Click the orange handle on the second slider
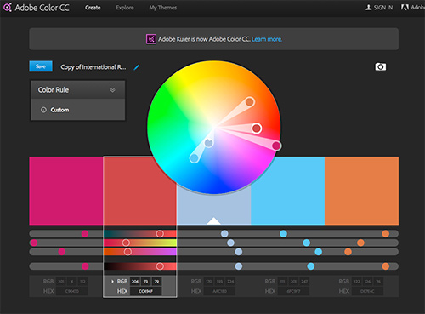The image size is (425, 314). 360,243
